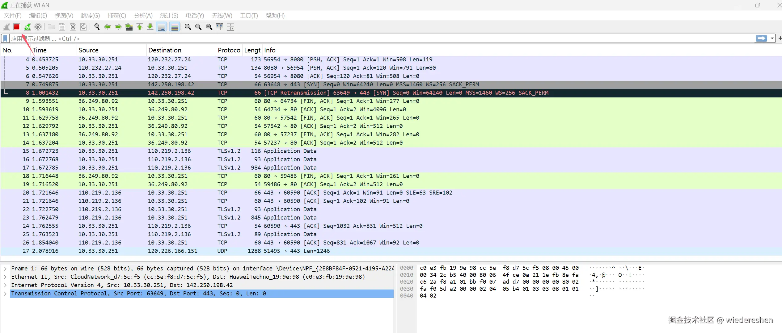Restart the current capture
This screenshot has width=782, height=333.
[27, 27]
